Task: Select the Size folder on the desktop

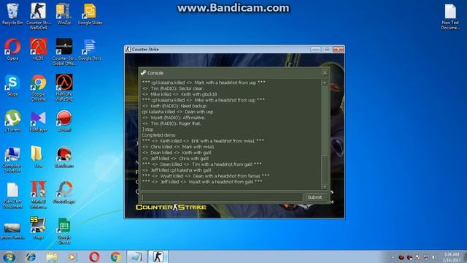Action: (x=38, y=157)
